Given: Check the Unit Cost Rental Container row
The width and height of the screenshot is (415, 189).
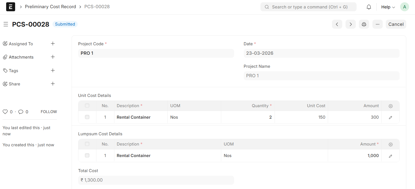Looking at the screenshot, I should click(87, 117).
